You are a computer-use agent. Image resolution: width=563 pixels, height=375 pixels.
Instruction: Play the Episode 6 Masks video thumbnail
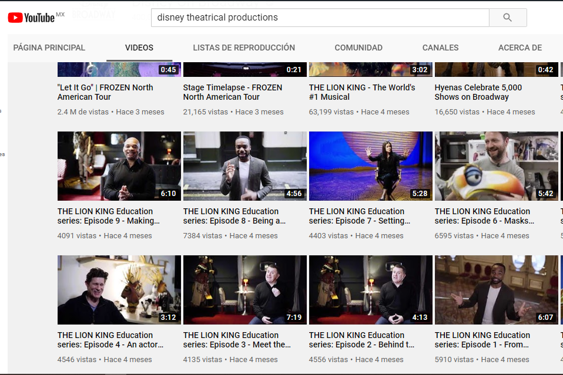pos(496,166)
